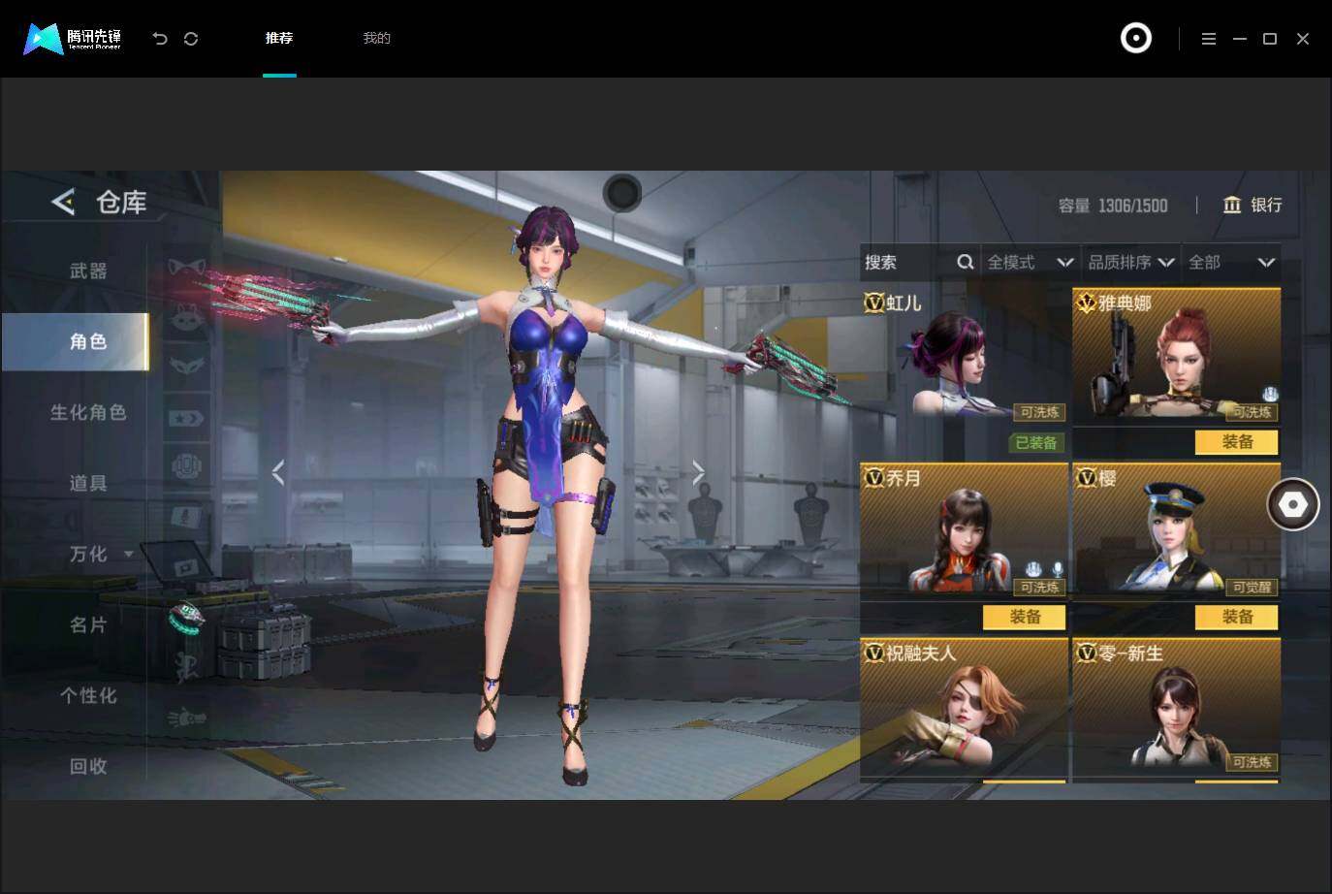
Task: Click the undo back arrow icon
Action: point(160,39)
